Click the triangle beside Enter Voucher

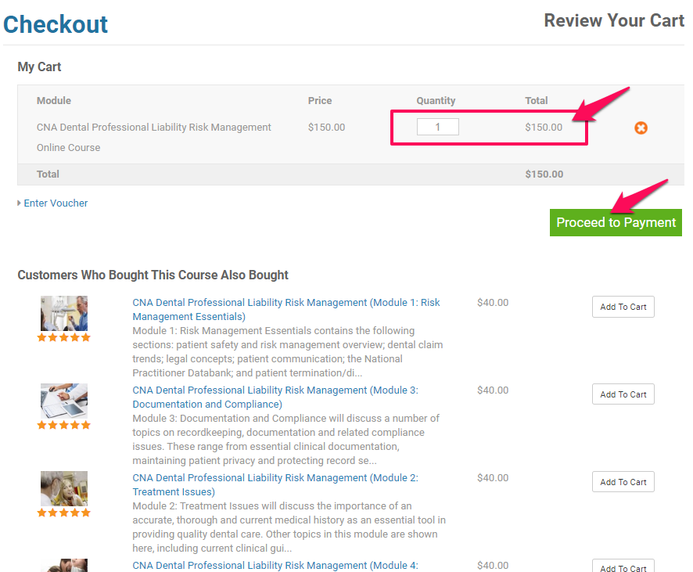coord(19,203)
